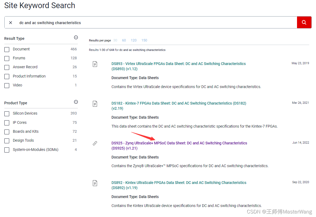316x217 pixels.
Task: Check the Boards and Kits checkbox
Action: pos(7,132)
